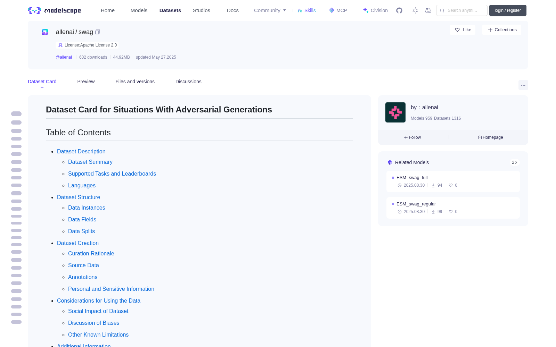The image size is (556, 347).
Task: Expand the Community dropdown menu
Action: click(x=270, y=10)
